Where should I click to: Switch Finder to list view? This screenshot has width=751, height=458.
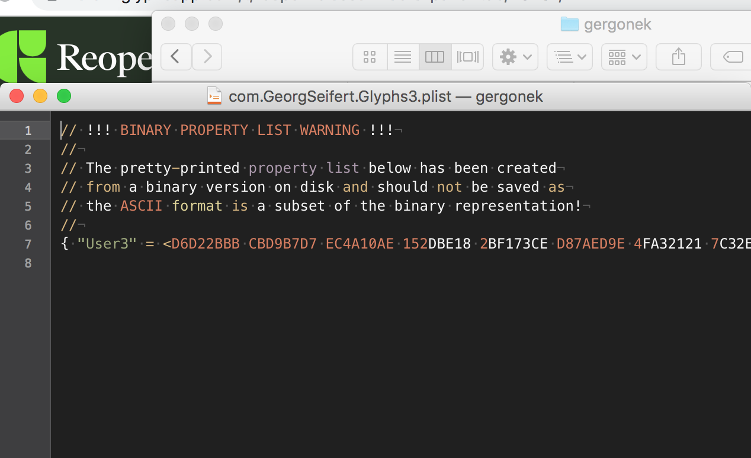point(403,57)
